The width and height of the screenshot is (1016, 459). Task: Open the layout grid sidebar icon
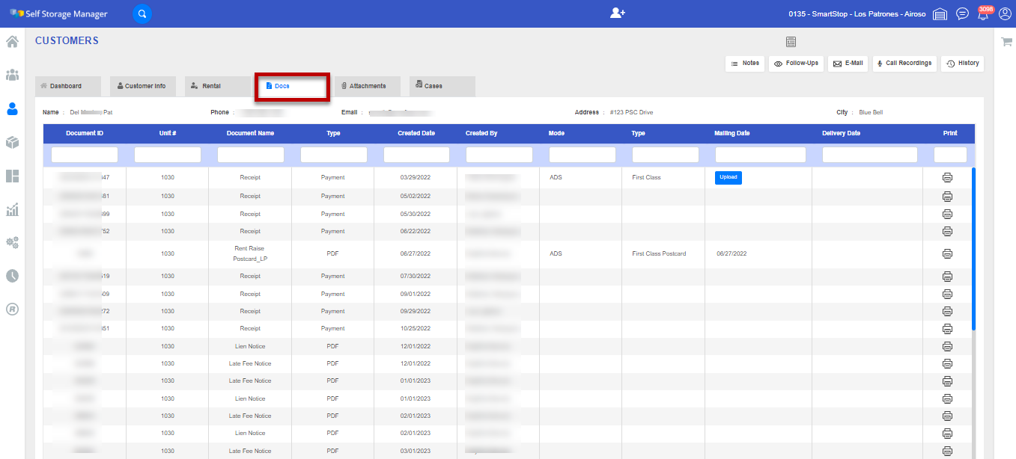(x=12, y=176)
